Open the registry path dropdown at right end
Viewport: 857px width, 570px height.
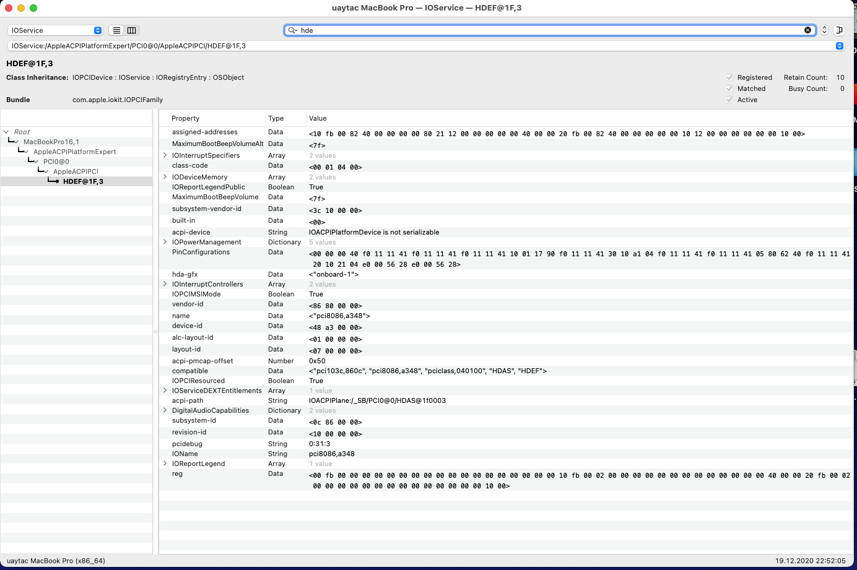point(839,46)
